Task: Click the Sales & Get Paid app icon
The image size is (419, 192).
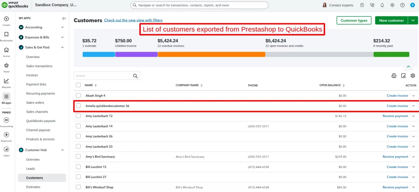Action: (x=21, y=47)
